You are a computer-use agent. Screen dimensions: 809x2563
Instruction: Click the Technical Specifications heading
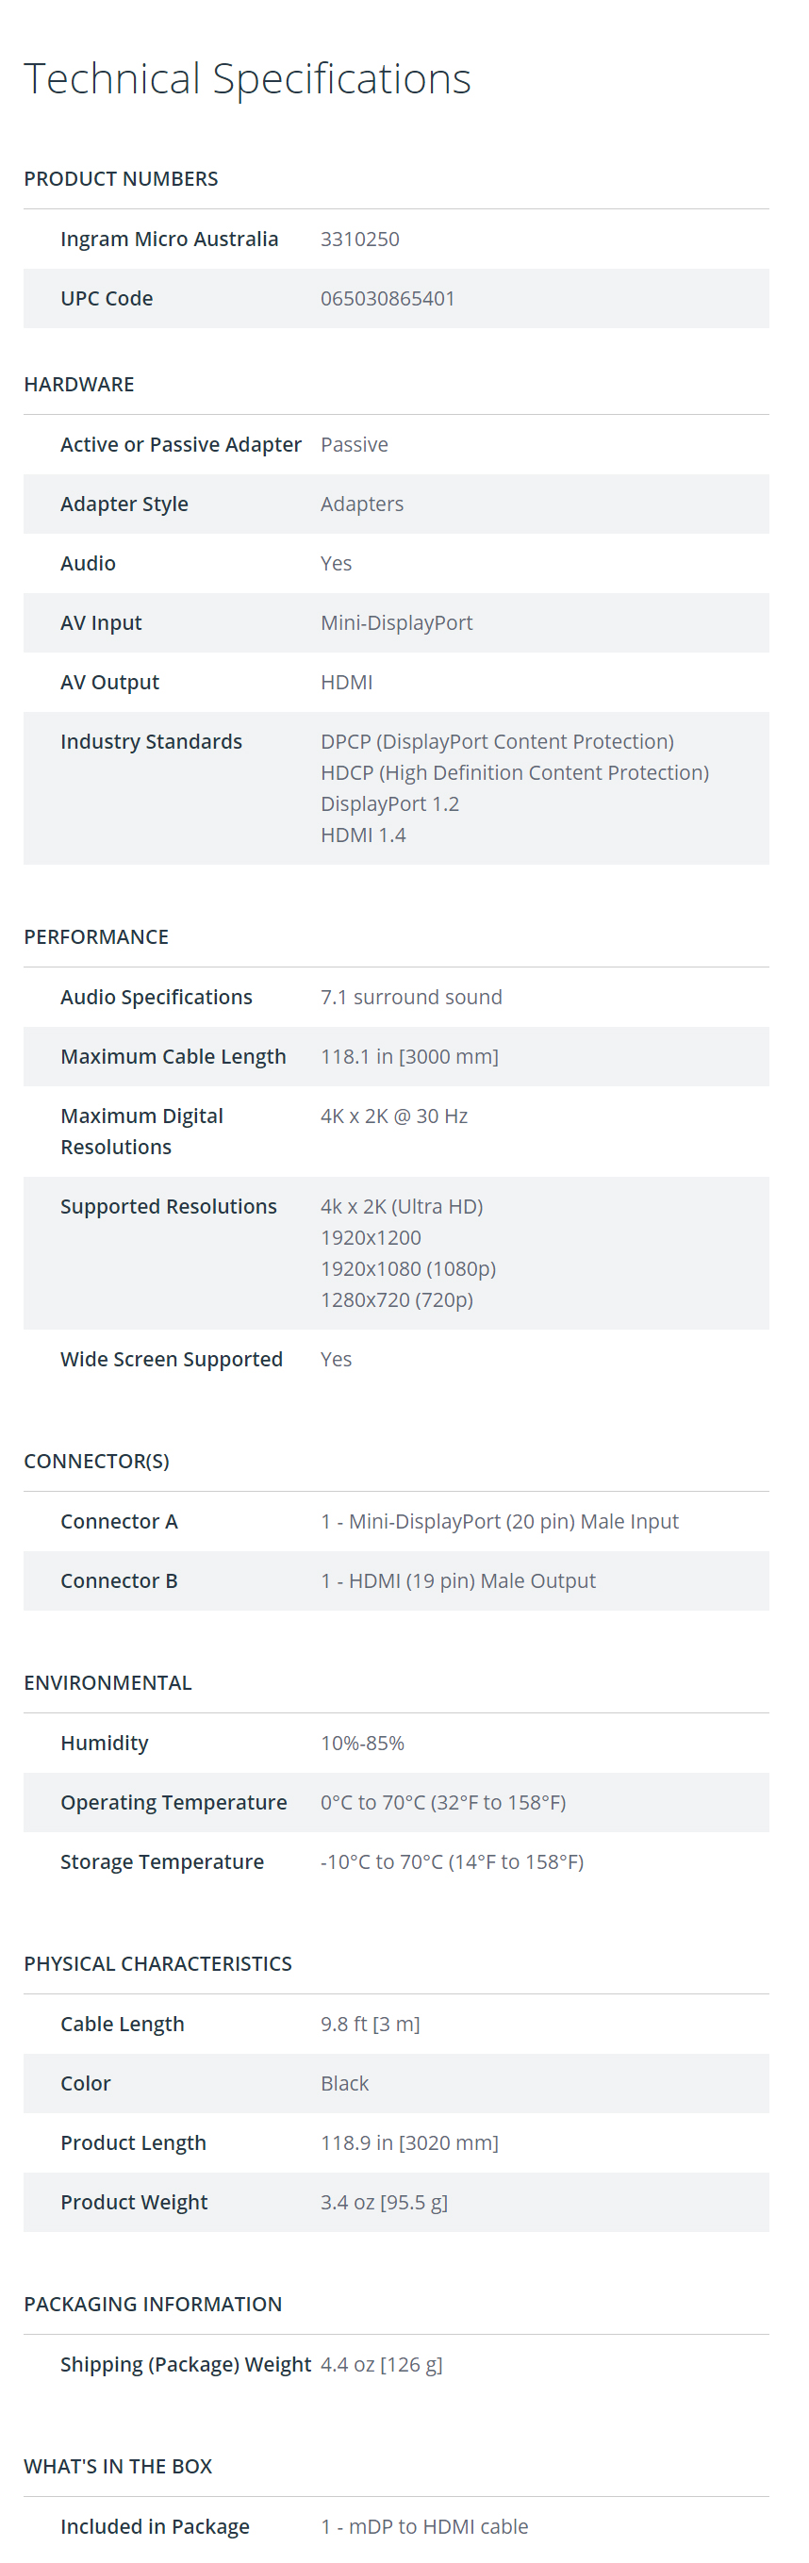[247, 79]
